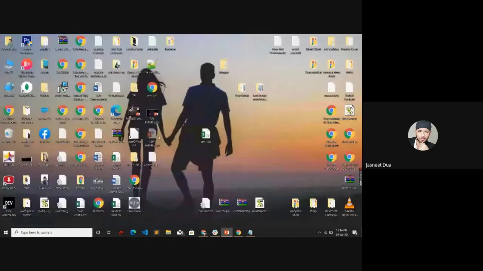Viewport: 483px width, 271px height.
Task: Select the Mason logo_img image file
Action: [98, 183]
